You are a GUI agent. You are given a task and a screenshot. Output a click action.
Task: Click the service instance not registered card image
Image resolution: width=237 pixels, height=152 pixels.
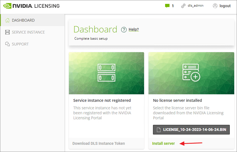pyautogui.click(x=106, y=73)
